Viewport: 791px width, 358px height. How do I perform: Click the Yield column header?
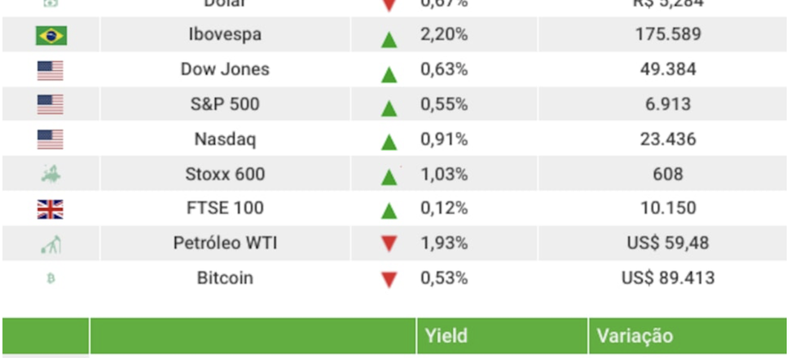(x=446, y=336)
